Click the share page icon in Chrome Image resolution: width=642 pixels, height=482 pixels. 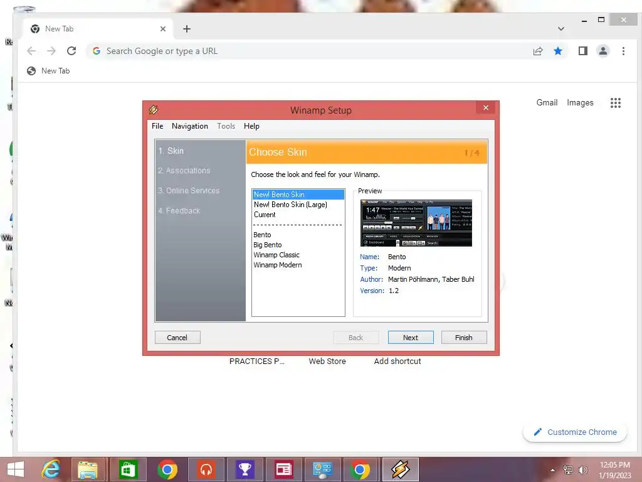click(x=537, y=51)
